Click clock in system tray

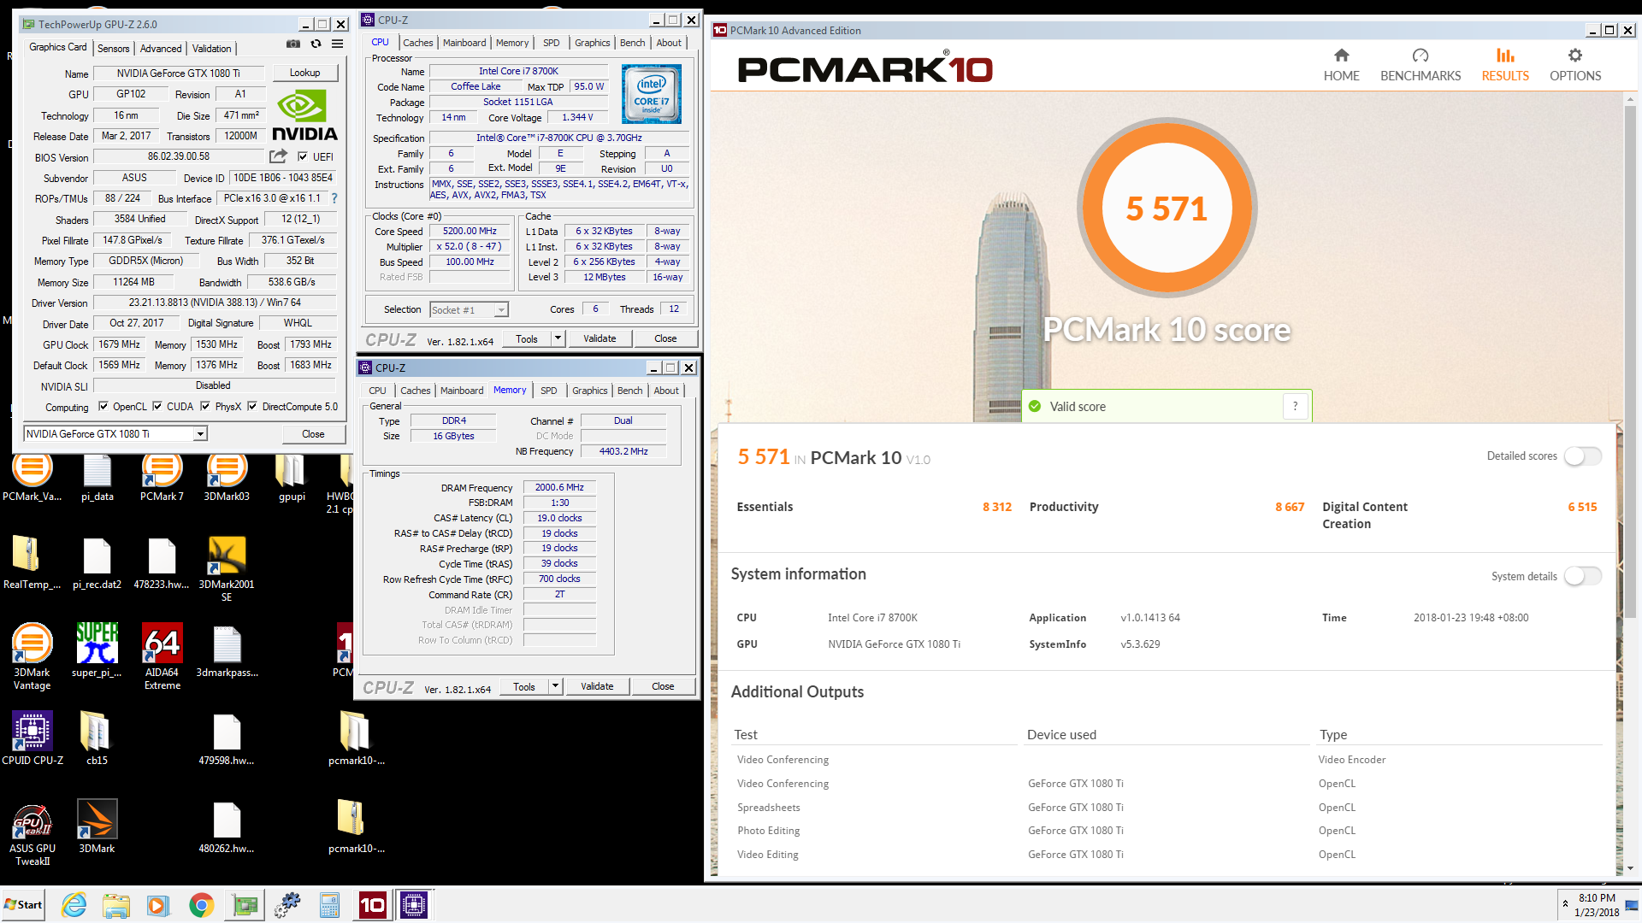point(1597,905)
